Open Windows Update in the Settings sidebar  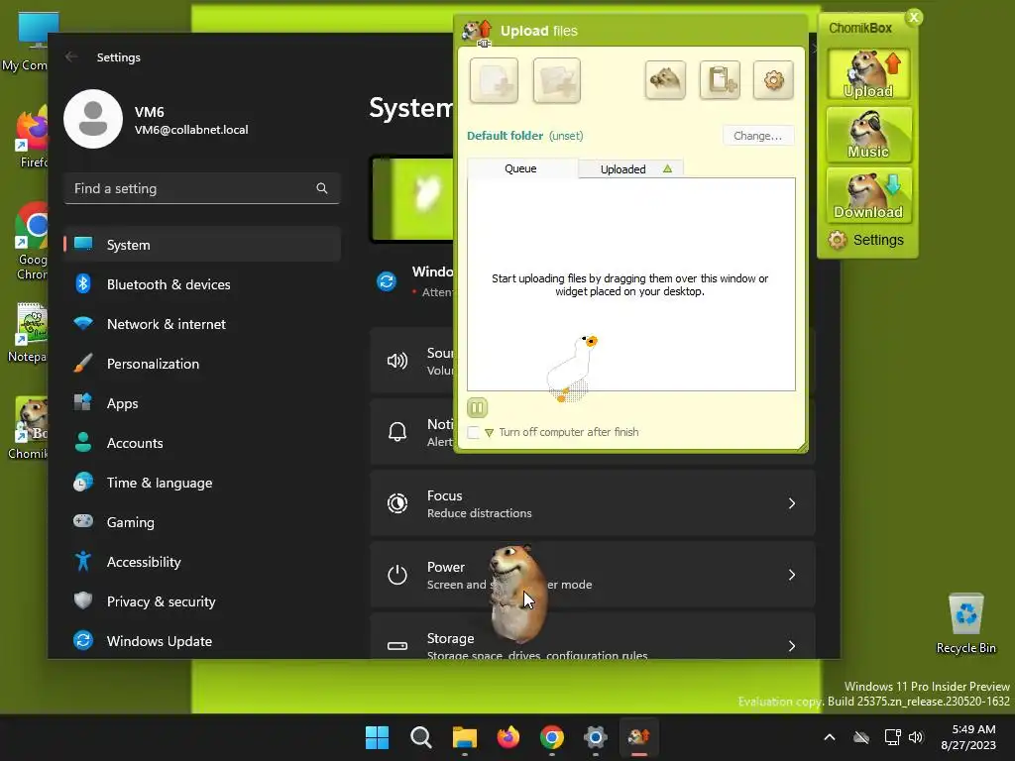[202, 641]
